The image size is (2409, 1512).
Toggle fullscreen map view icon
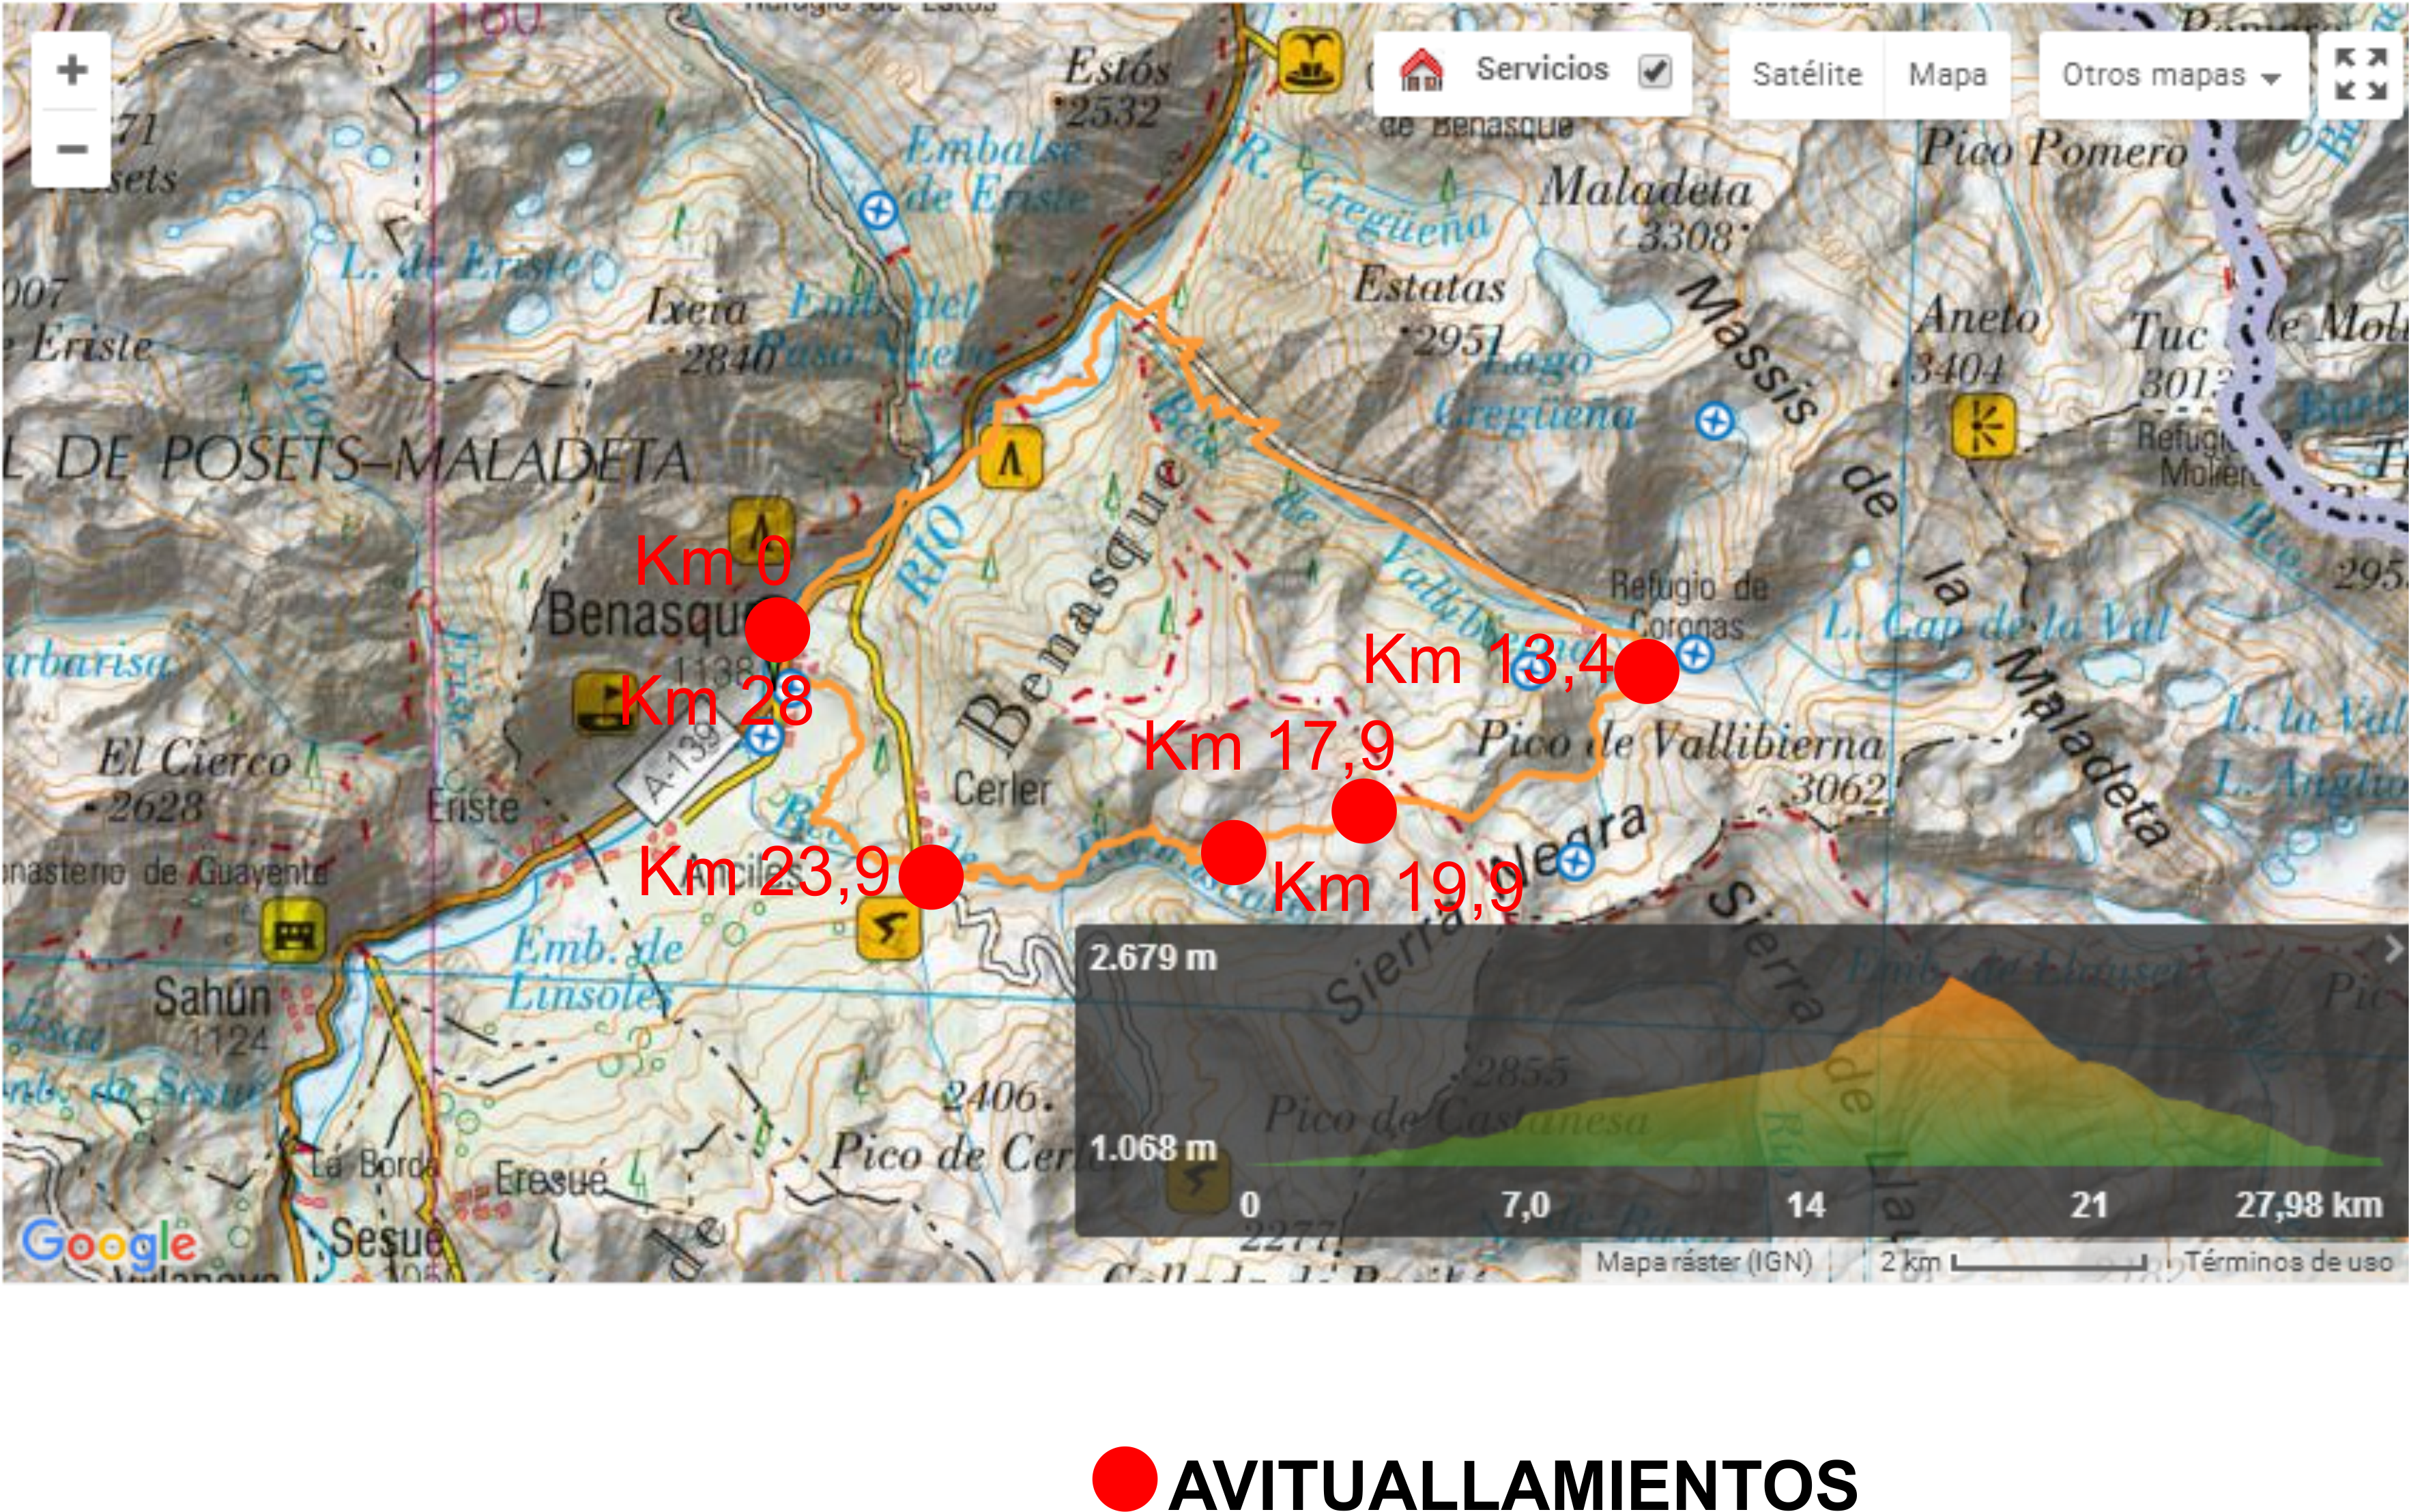pos(2360,74)
